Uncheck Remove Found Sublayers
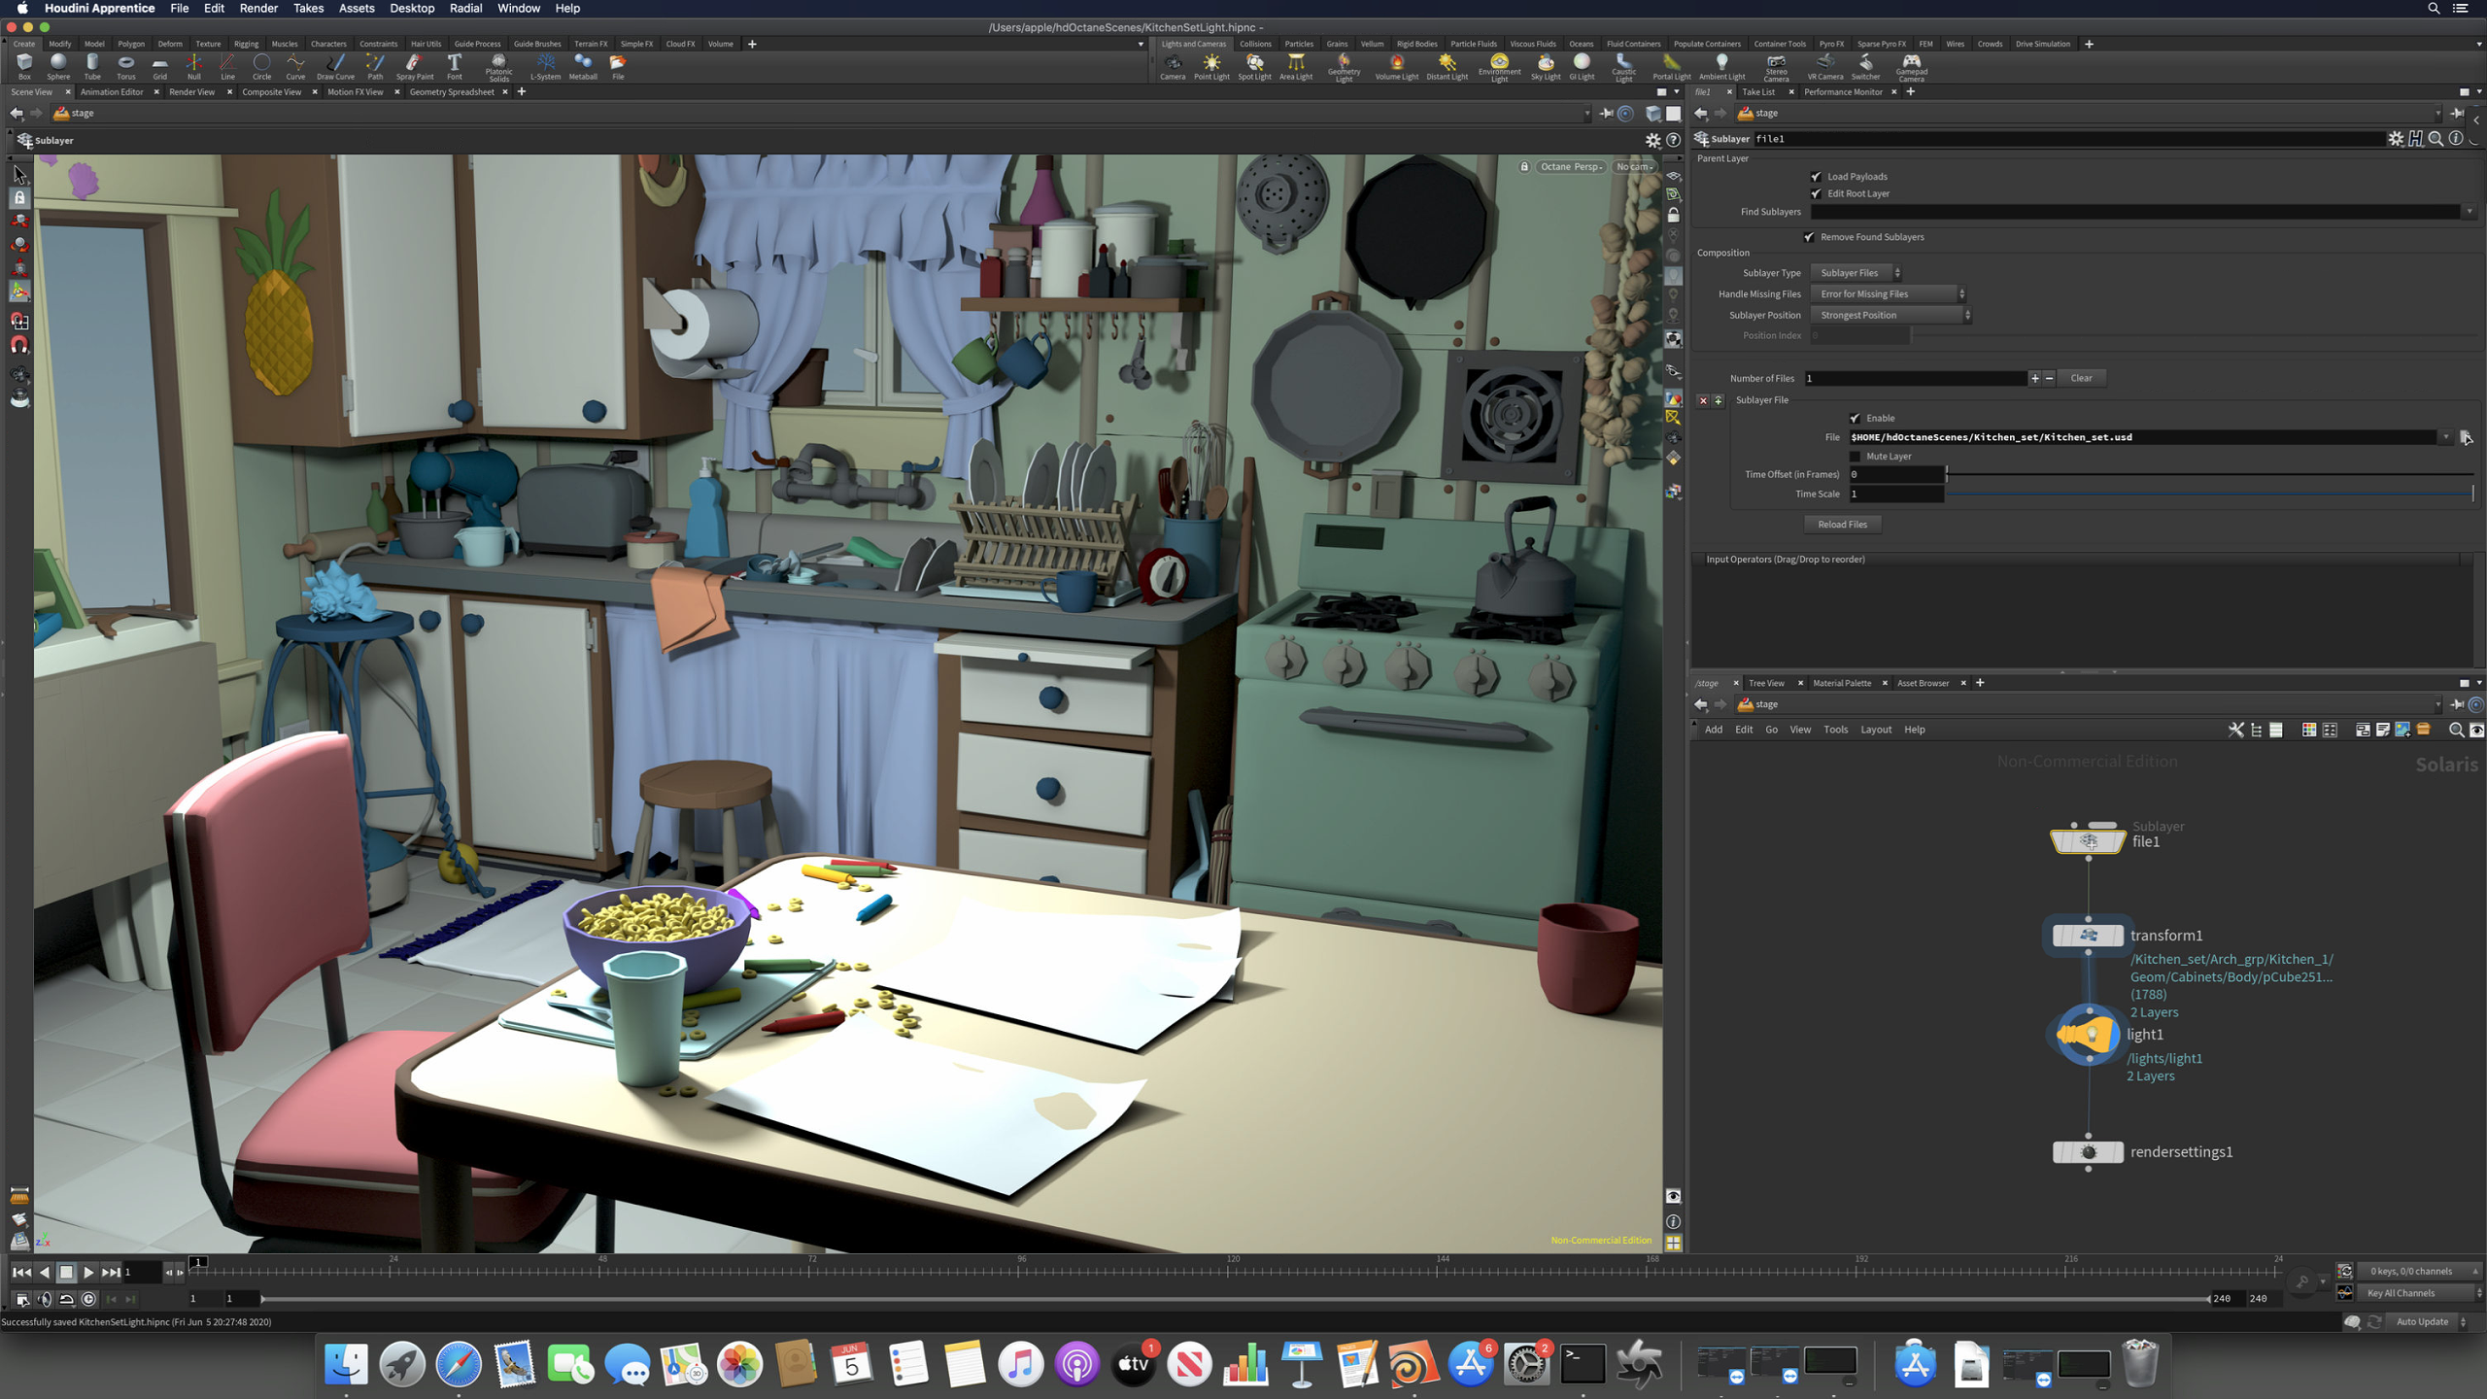This screenshot has height=1399, width=2487. [x=1809, y=237]
